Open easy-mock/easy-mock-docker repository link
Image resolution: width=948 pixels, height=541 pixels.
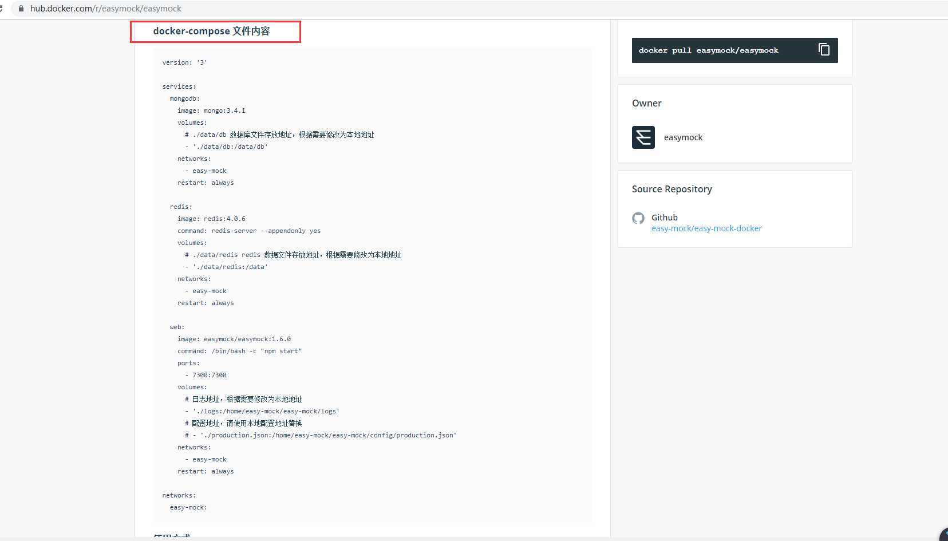pos(706,228)
